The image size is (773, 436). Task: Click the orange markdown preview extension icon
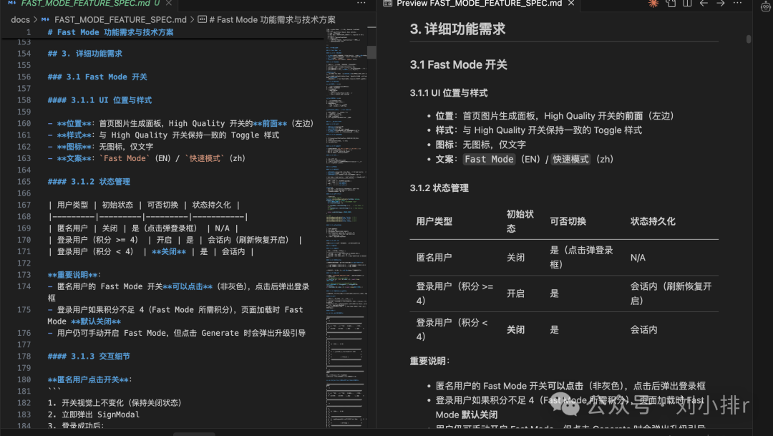click(x=653, y=5)
